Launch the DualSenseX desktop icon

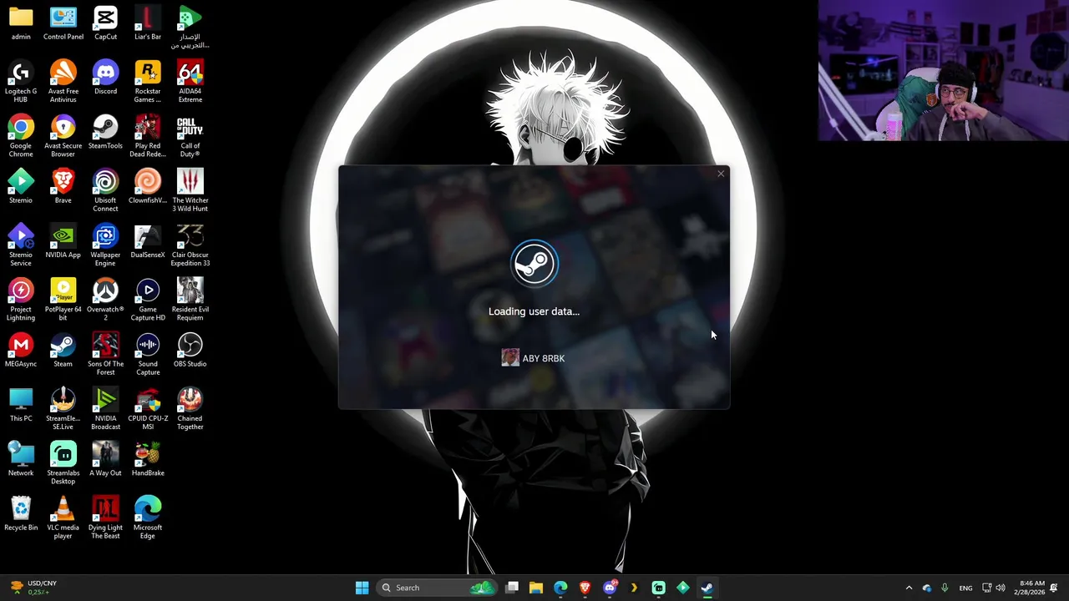[x=148, y=241]
